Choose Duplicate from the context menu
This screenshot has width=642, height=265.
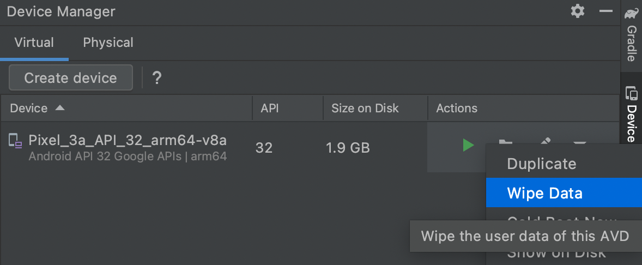point(541,164)
